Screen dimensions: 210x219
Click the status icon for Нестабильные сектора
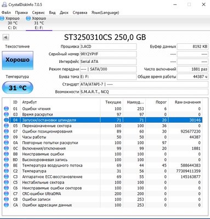[x=6, y=182]
